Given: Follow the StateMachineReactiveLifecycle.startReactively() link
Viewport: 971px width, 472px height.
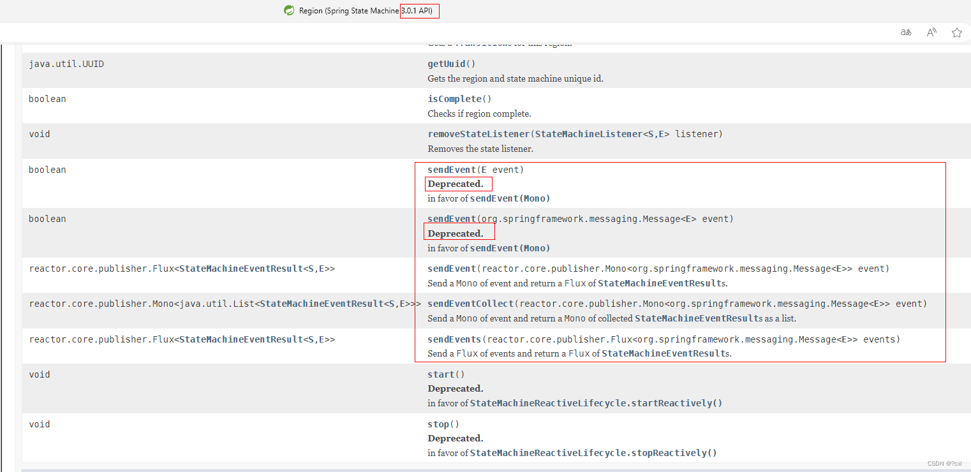Looking at the screenshot, I should click(596, 403).
